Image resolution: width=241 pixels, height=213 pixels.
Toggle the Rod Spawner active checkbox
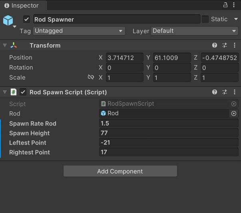(x=27, y=19)
